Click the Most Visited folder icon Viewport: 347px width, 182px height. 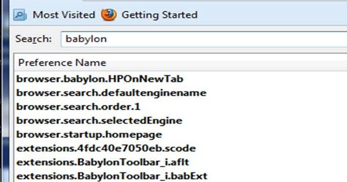tap(20, 15)
